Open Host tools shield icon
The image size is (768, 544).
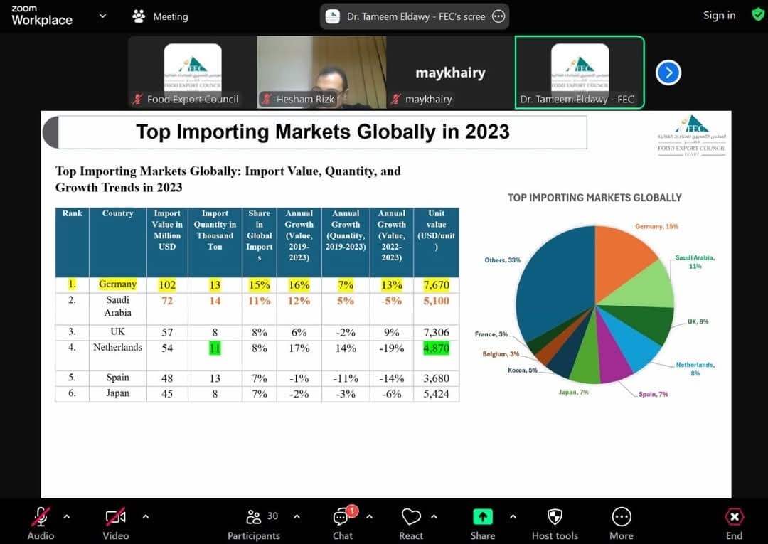coord(555,516)
